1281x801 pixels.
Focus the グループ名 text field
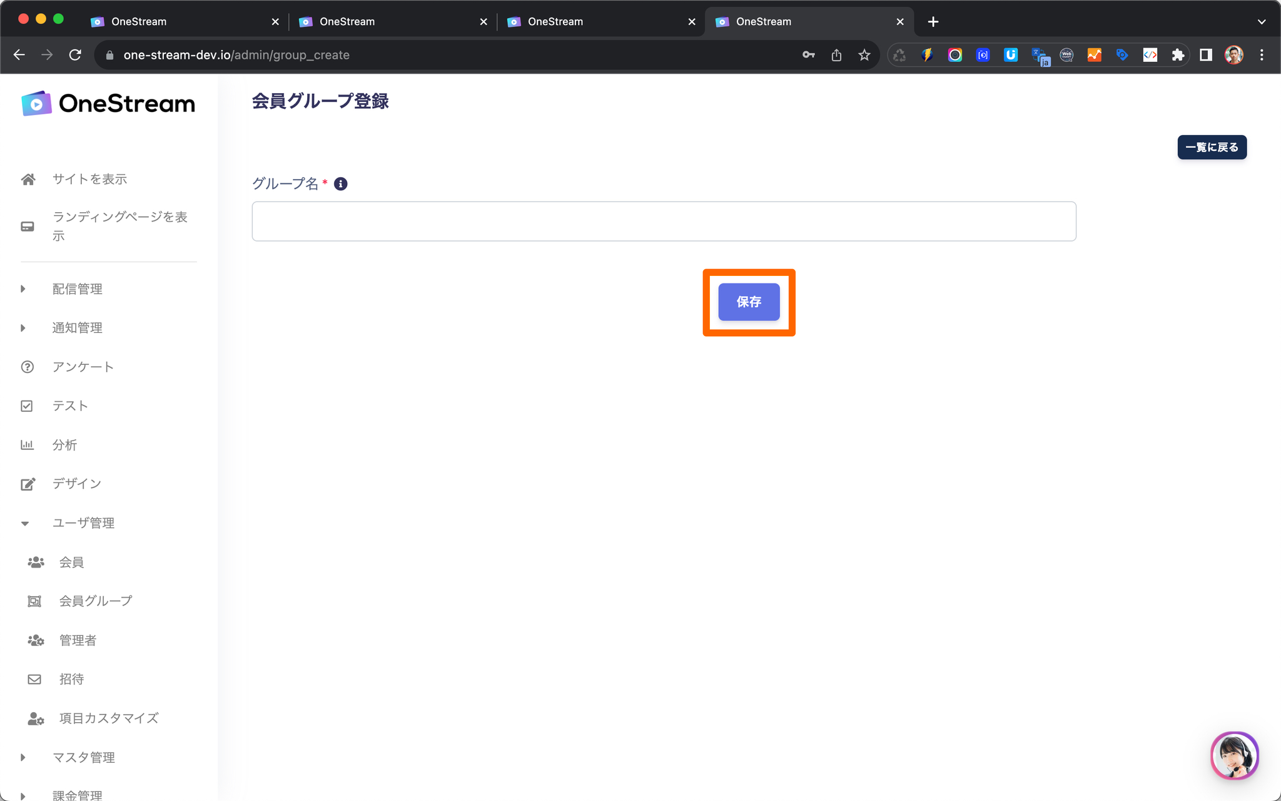point(664,221)
